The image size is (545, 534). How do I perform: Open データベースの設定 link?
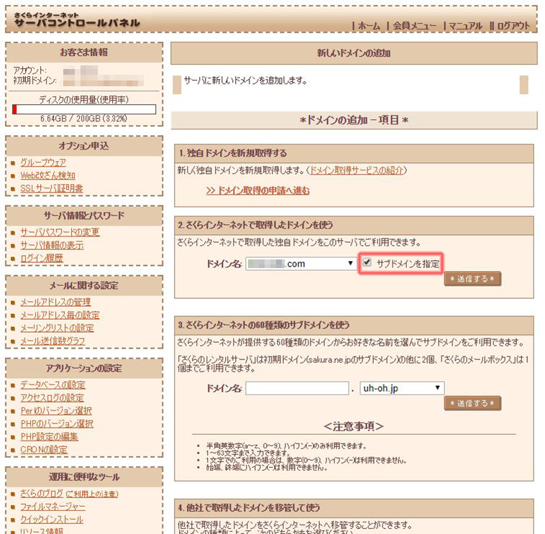(x=52, y=385)
